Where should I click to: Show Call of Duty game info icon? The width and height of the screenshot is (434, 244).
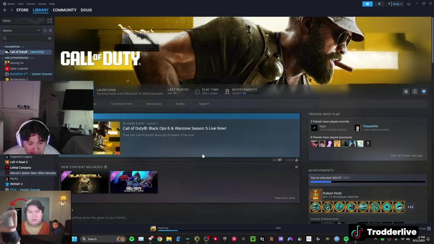415,91
